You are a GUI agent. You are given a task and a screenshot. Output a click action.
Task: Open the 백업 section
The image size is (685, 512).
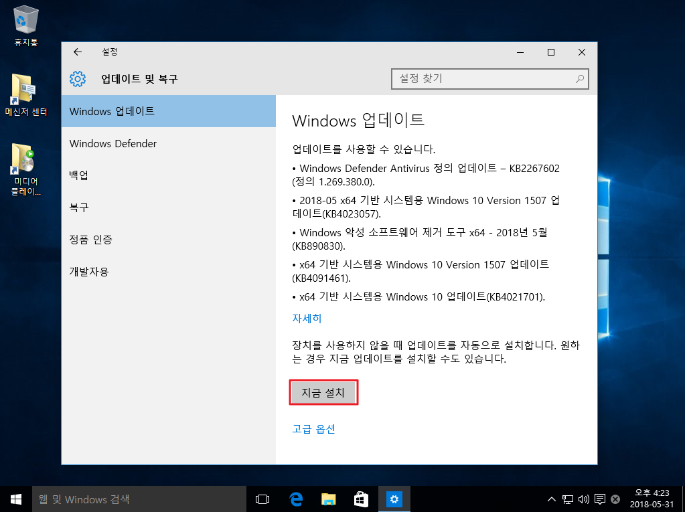coord(169,175)
